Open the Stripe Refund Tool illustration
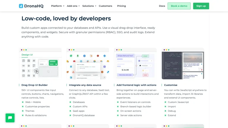 click(135, 64)
